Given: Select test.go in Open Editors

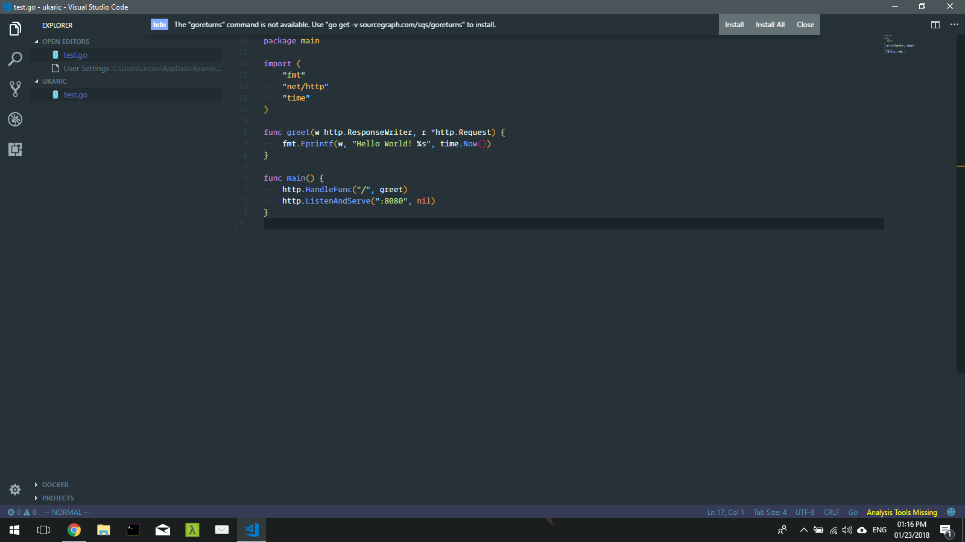Looking at the screenshot, I should click(75, 55).
